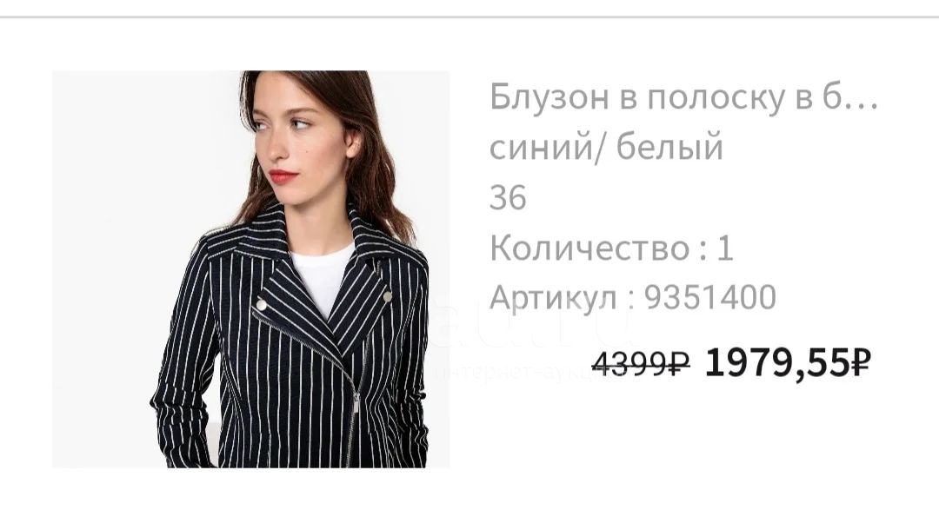Open the striped blouson product photo
939x510 pixels.
250,268
